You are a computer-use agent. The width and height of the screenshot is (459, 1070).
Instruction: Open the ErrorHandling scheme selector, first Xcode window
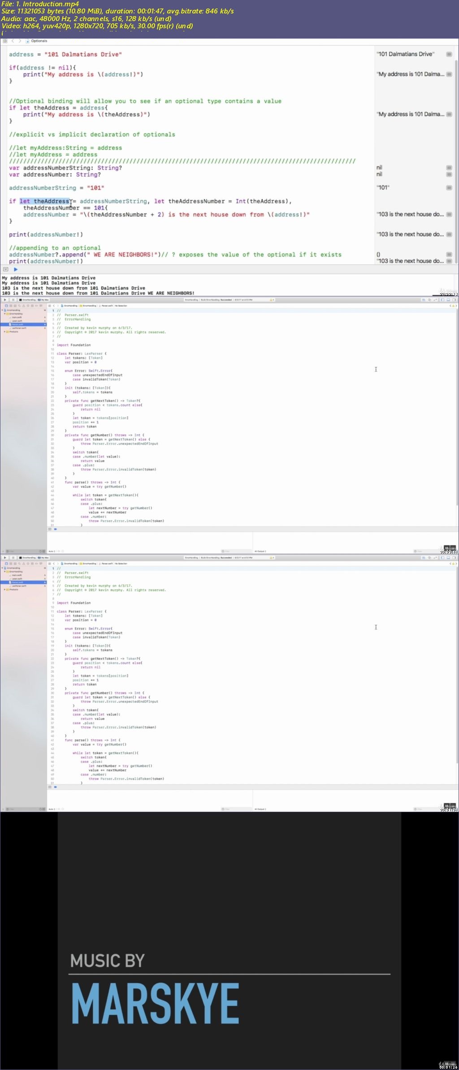coord(28,300)
